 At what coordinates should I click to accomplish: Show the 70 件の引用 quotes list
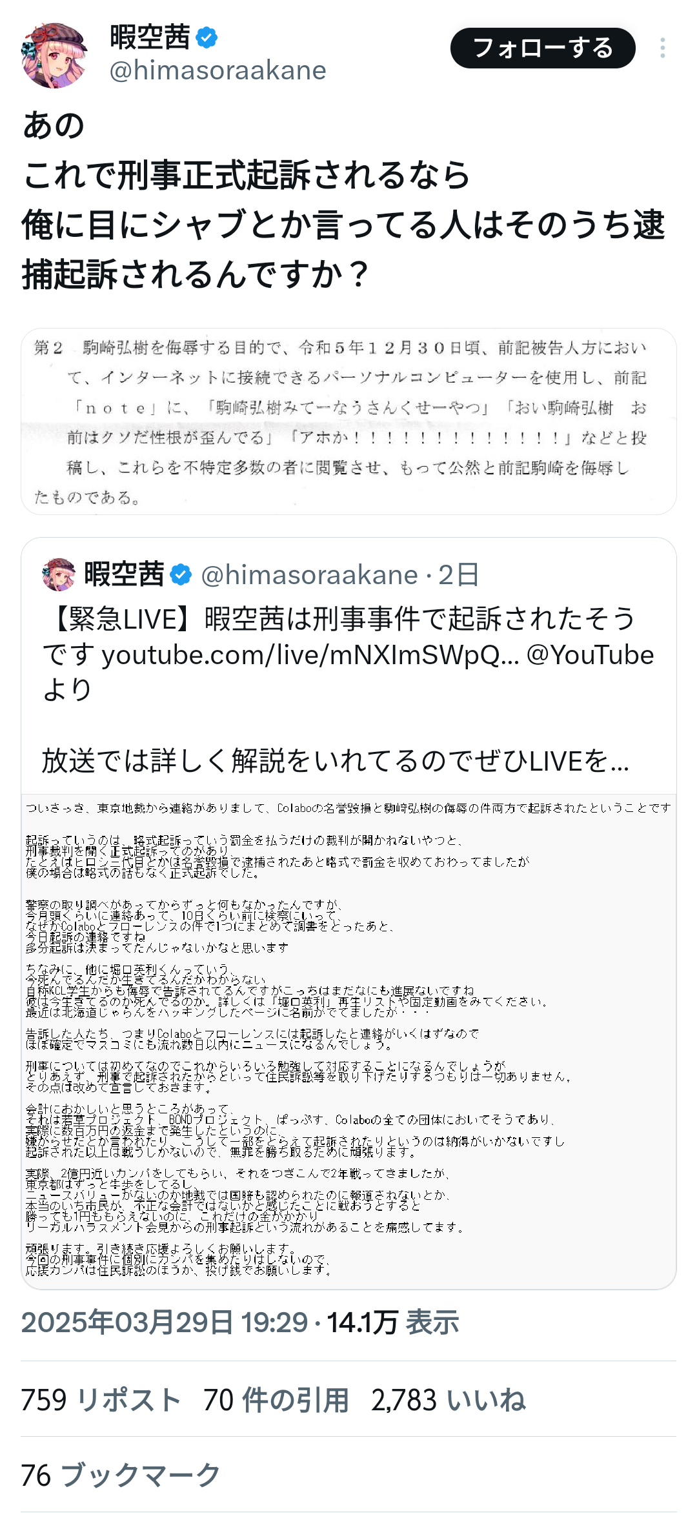pos(276,1400)
